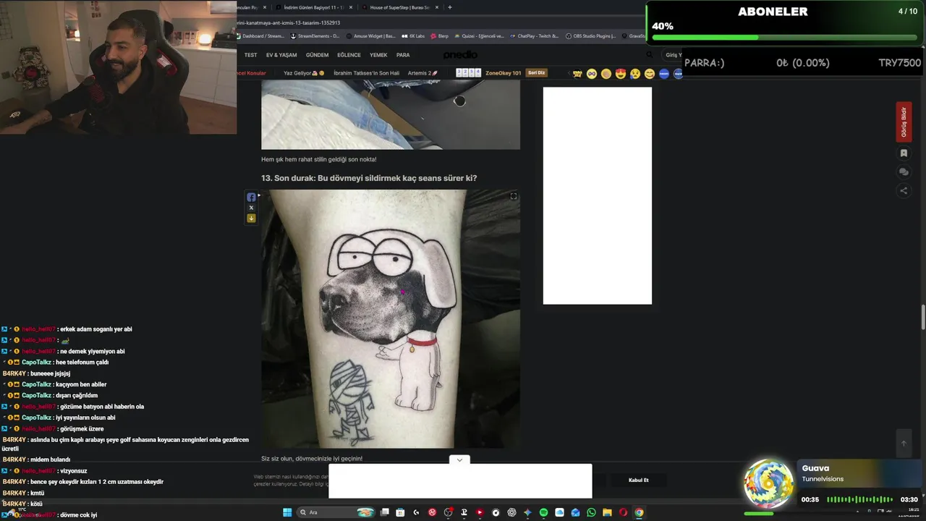Viewport: 926px width, 521px height.
Task: Open 'İbrahim Tatlıses'in Son Hali' topic
Action: tap(366, 73)
